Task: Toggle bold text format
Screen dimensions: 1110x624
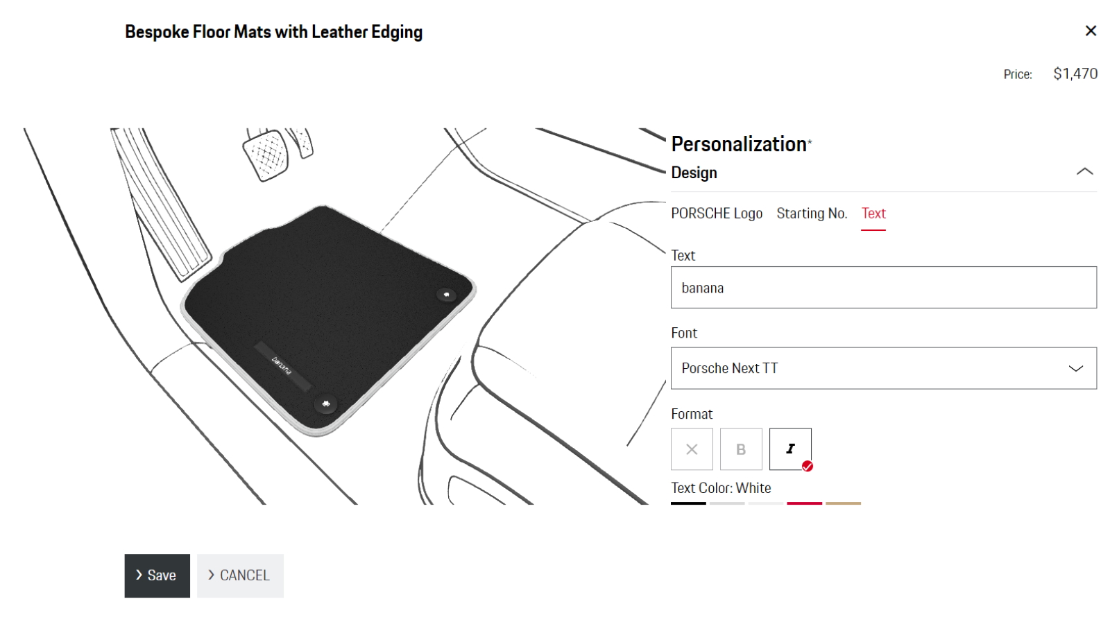Action: pos(741,449)
